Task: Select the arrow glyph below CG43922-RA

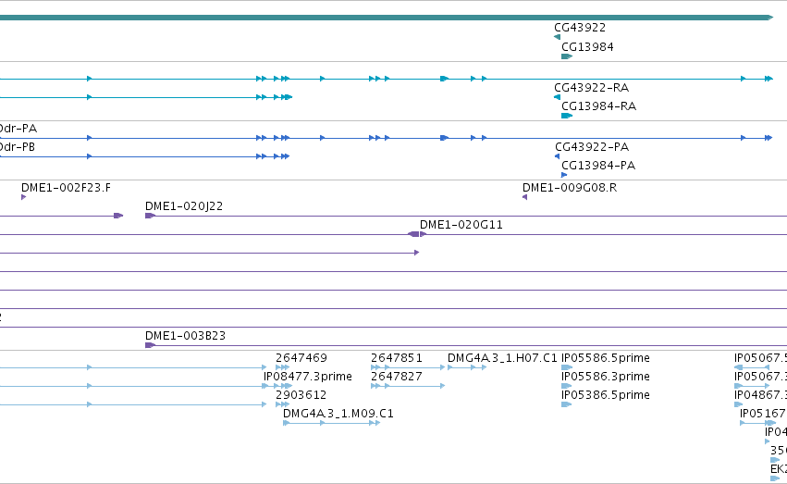Action: pos(557,97)
